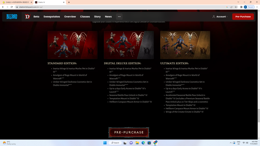Open the News page

coord(108,16)
